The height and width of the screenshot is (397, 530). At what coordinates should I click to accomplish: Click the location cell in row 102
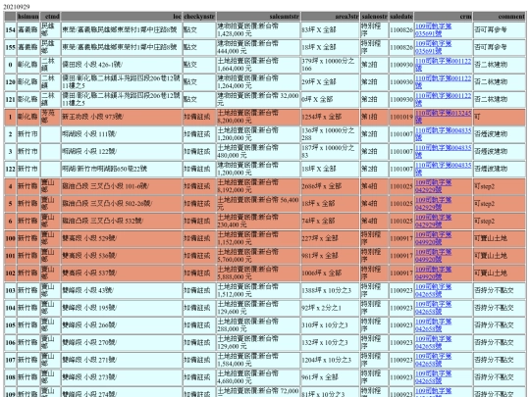(x=122, y=273)
